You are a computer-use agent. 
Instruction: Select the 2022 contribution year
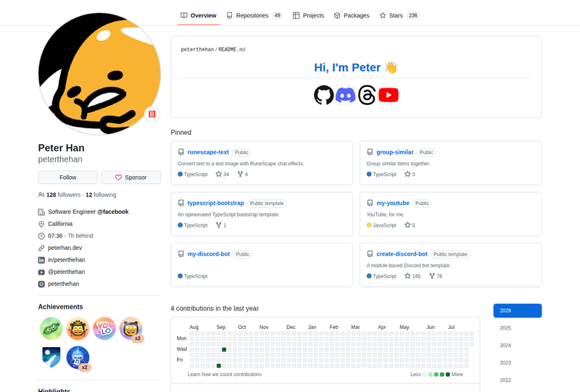point(518,380)
